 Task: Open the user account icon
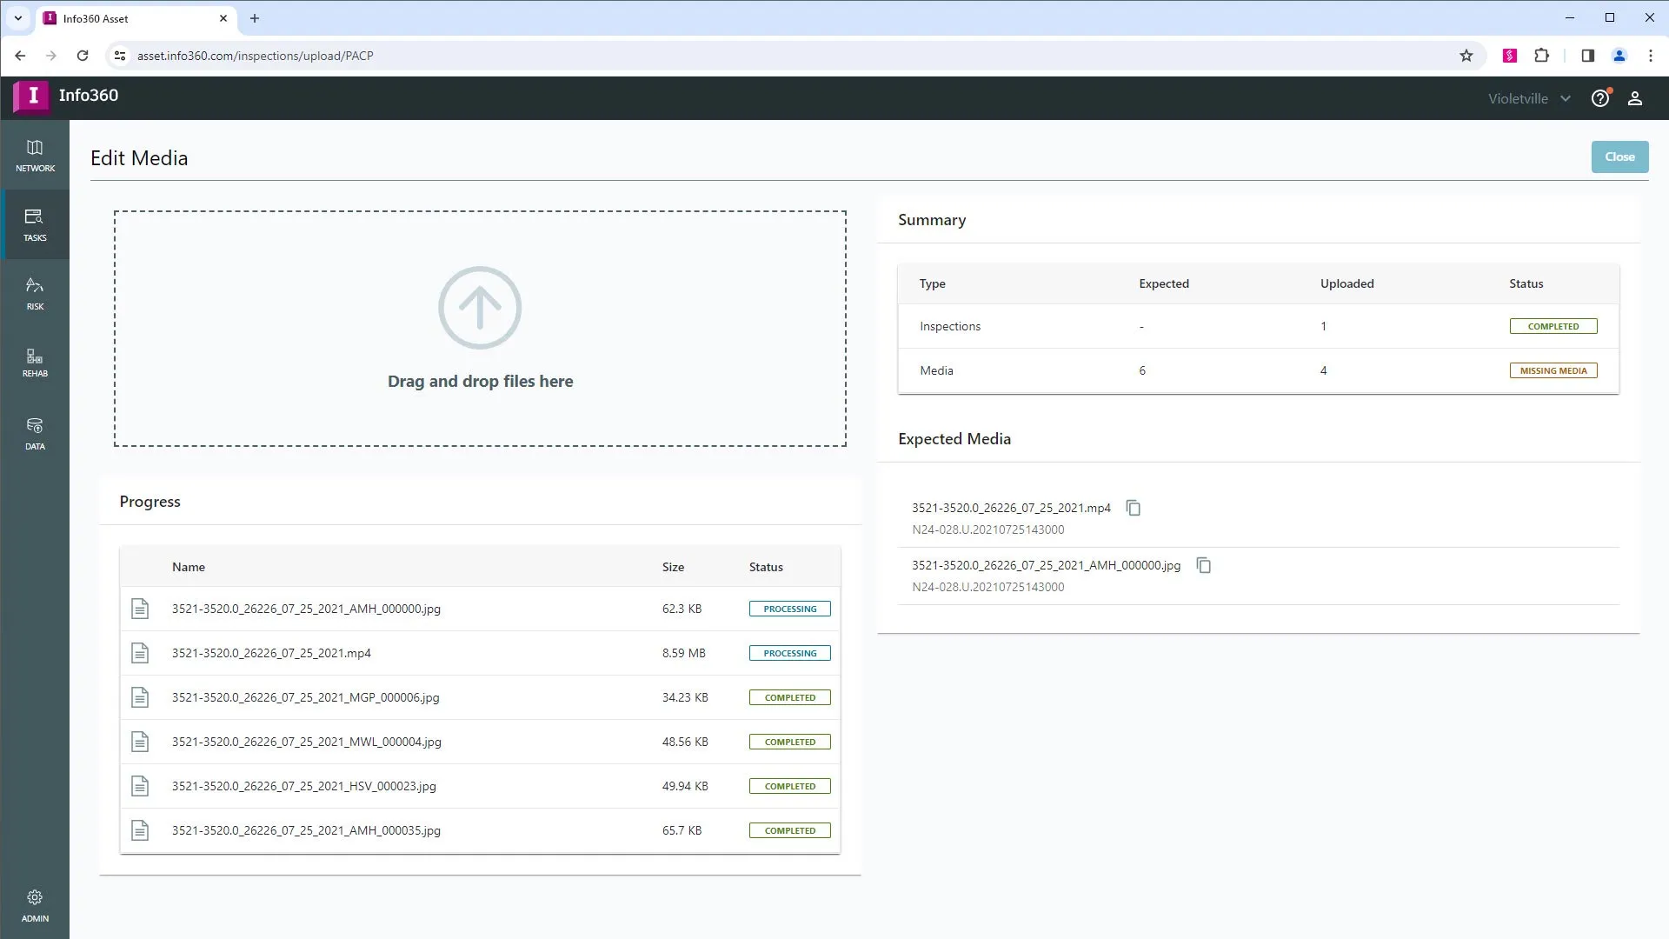1634,98
